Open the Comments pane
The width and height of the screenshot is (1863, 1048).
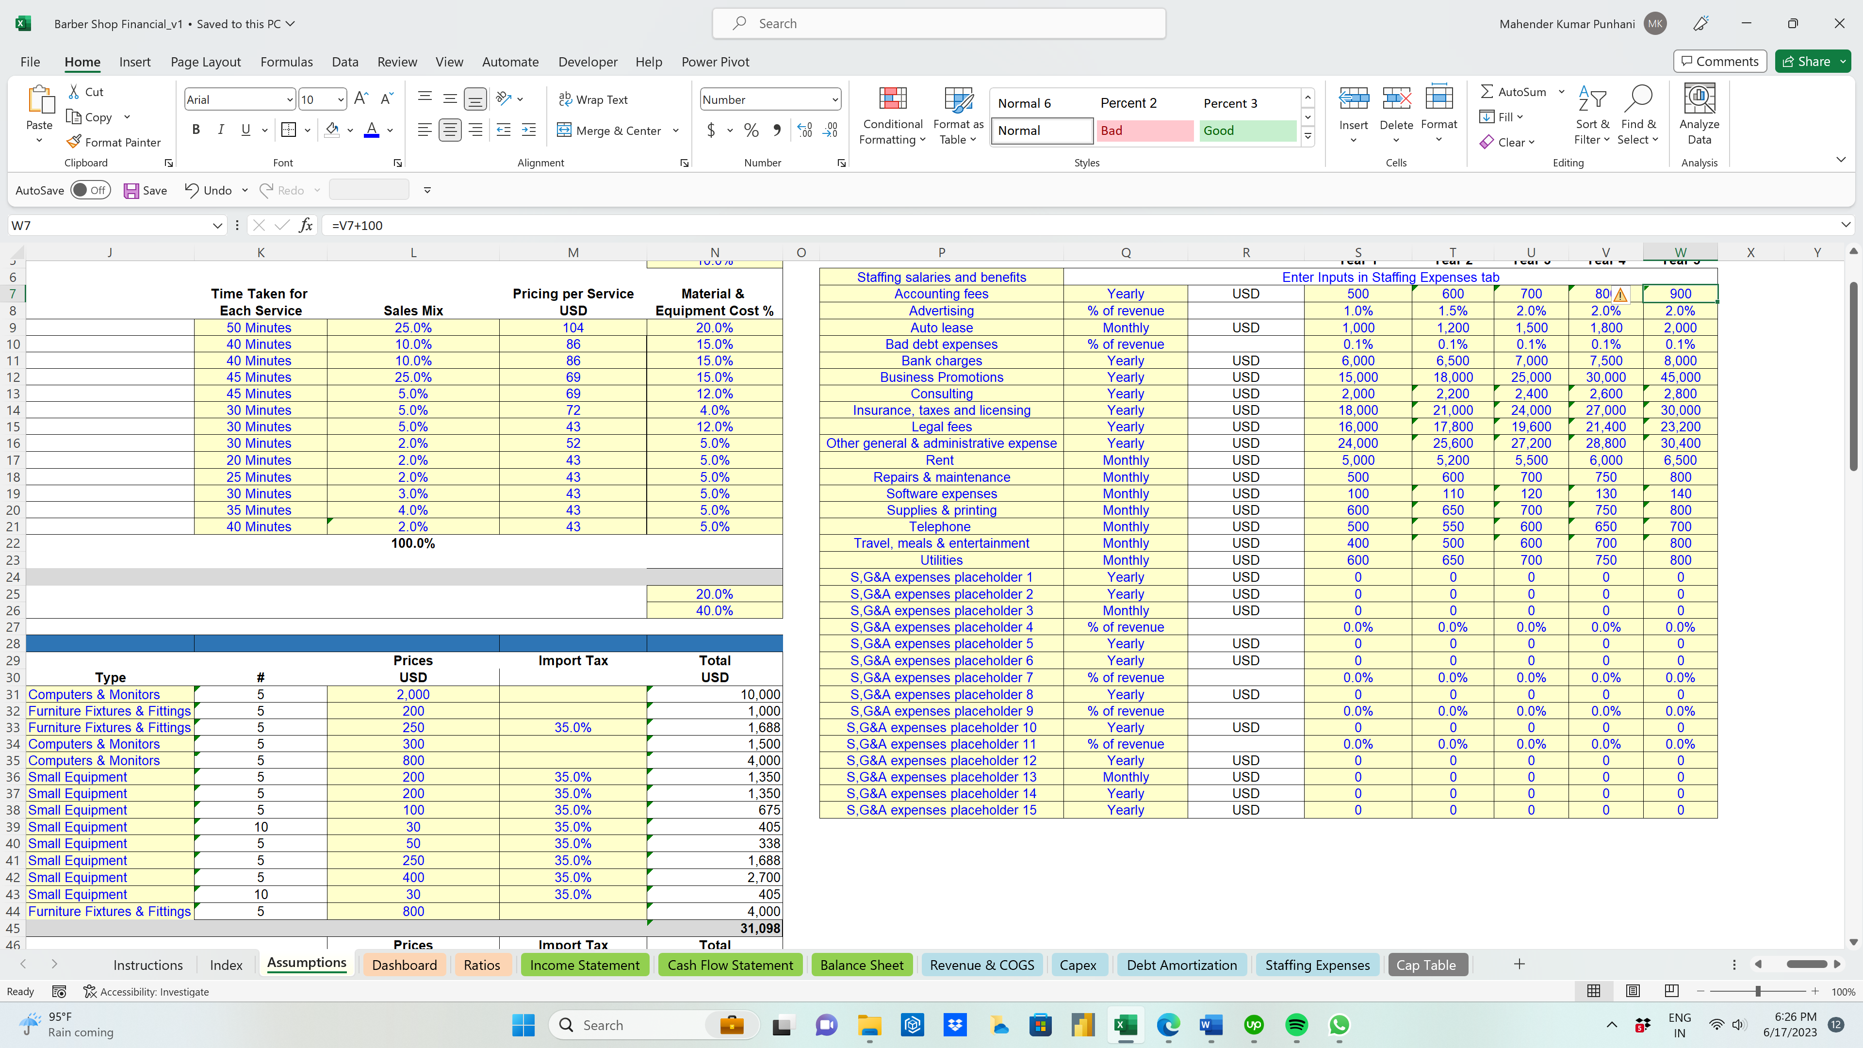[x=1720, y=62]
